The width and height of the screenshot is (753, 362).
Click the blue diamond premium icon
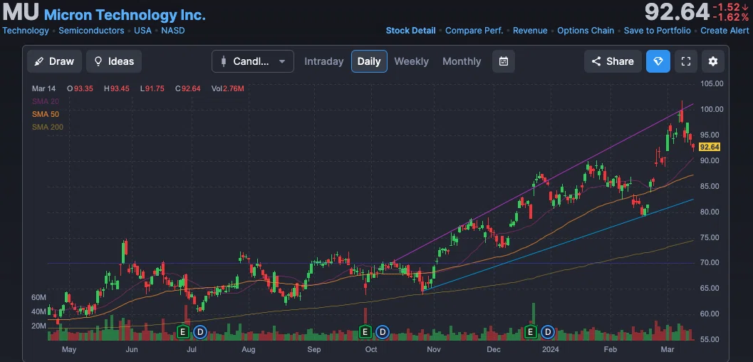[658, 61]
